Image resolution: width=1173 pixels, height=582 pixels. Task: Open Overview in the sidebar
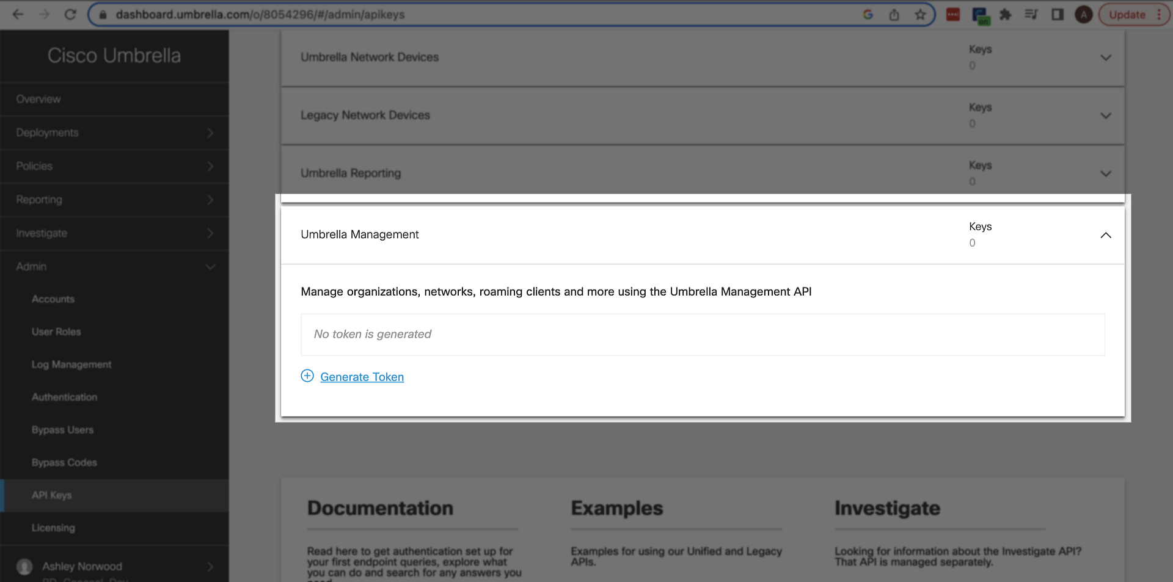tap(114, 99)
